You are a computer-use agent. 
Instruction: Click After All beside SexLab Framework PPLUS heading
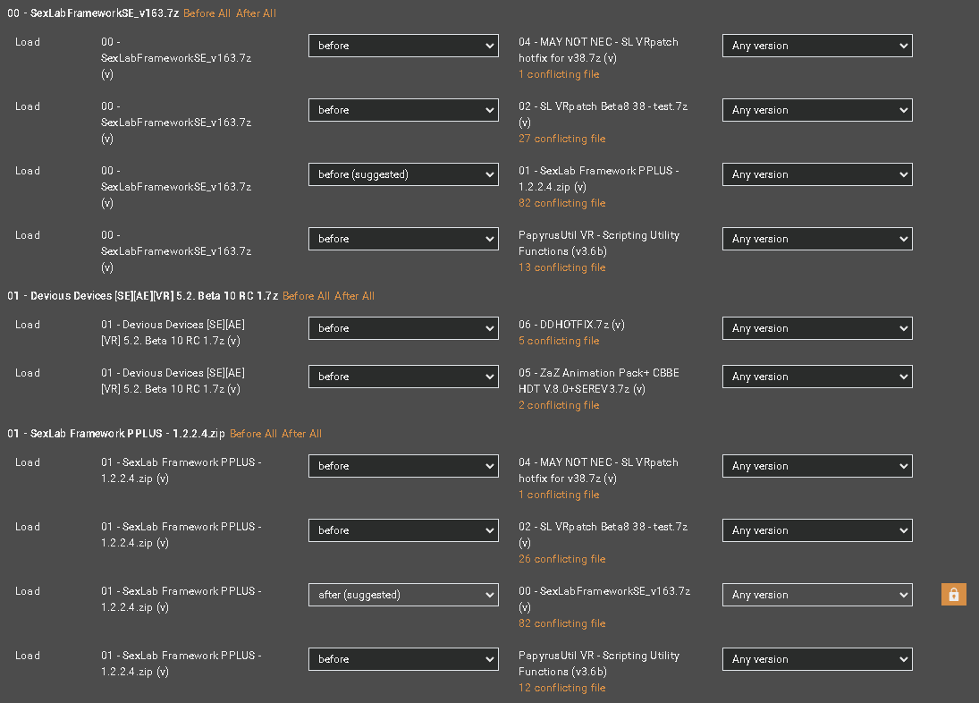[301, 434]
